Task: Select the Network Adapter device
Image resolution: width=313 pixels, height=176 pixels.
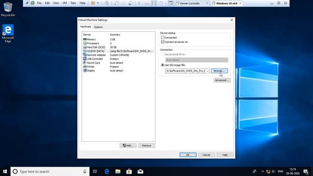Action: (118, 55)
